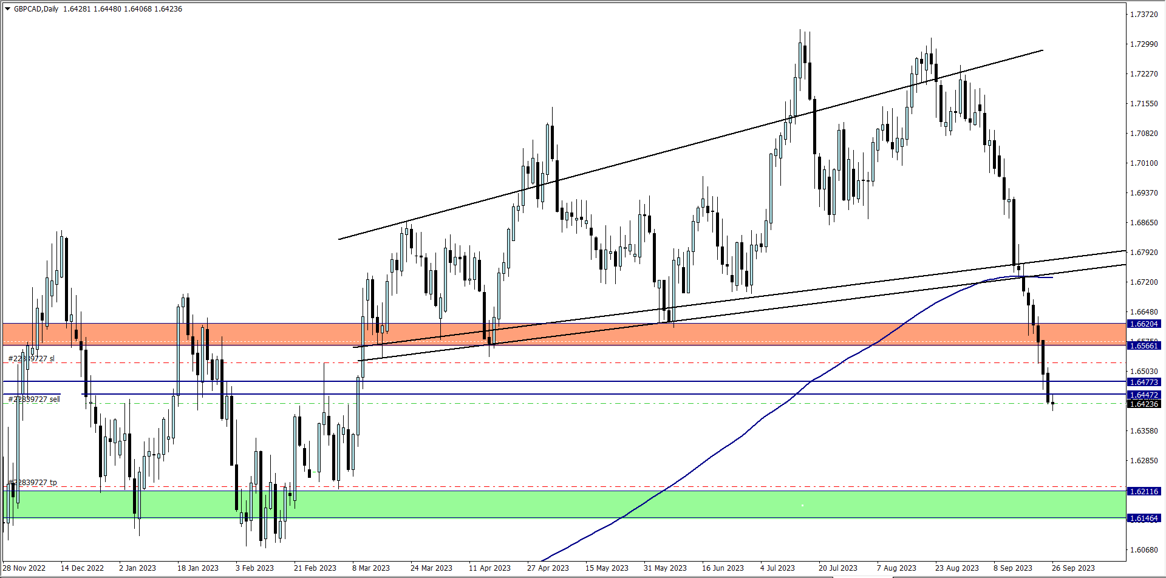Click the 1.65030 value on price axis

[x=1144, y=372]
